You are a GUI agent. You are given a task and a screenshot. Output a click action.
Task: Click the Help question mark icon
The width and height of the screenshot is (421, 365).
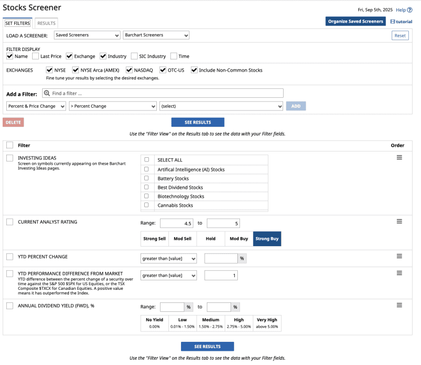pos(410,10)
